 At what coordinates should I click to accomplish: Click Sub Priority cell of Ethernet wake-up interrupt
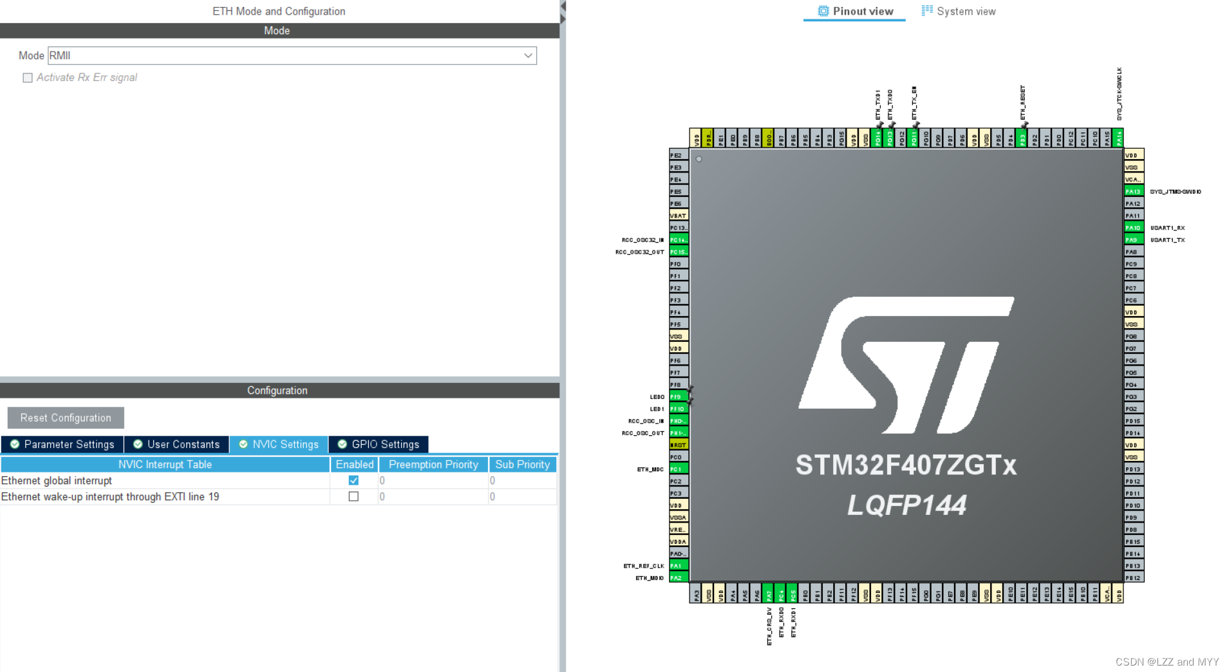[522, 496]
